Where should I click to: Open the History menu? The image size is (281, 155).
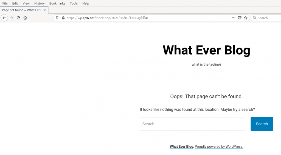pos(40,3)
